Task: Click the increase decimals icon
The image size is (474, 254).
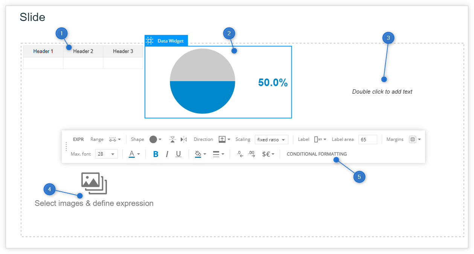Action: [x=251, y=154]
